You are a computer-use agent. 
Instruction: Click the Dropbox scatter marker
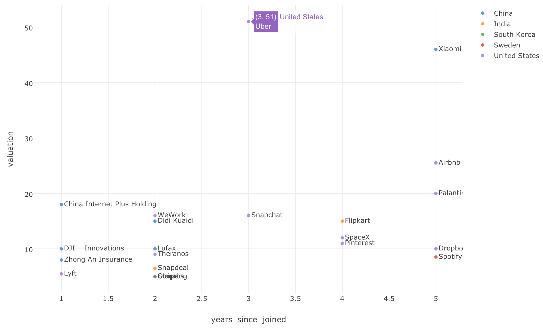tap(436, 248)
